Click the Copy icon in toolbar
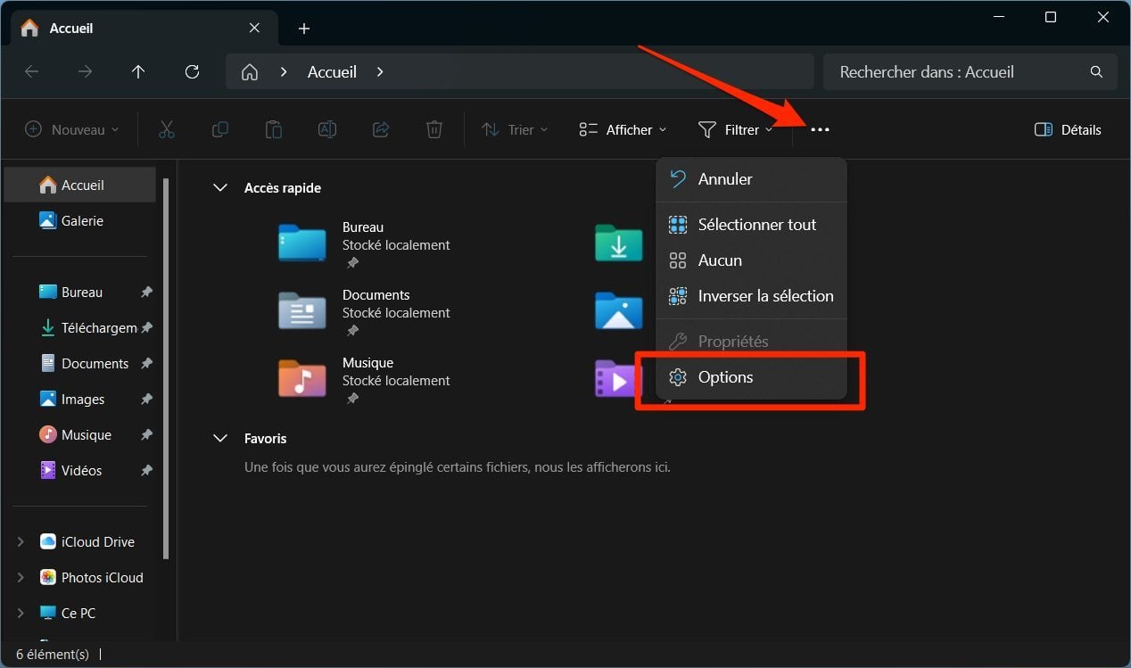The image size is (1131, 668). (x=220, y=129)
